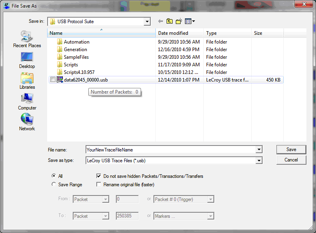This screenshot has height=233, width=316.
Task: Open the View Menu icon
Action: [x=188, y=21]
